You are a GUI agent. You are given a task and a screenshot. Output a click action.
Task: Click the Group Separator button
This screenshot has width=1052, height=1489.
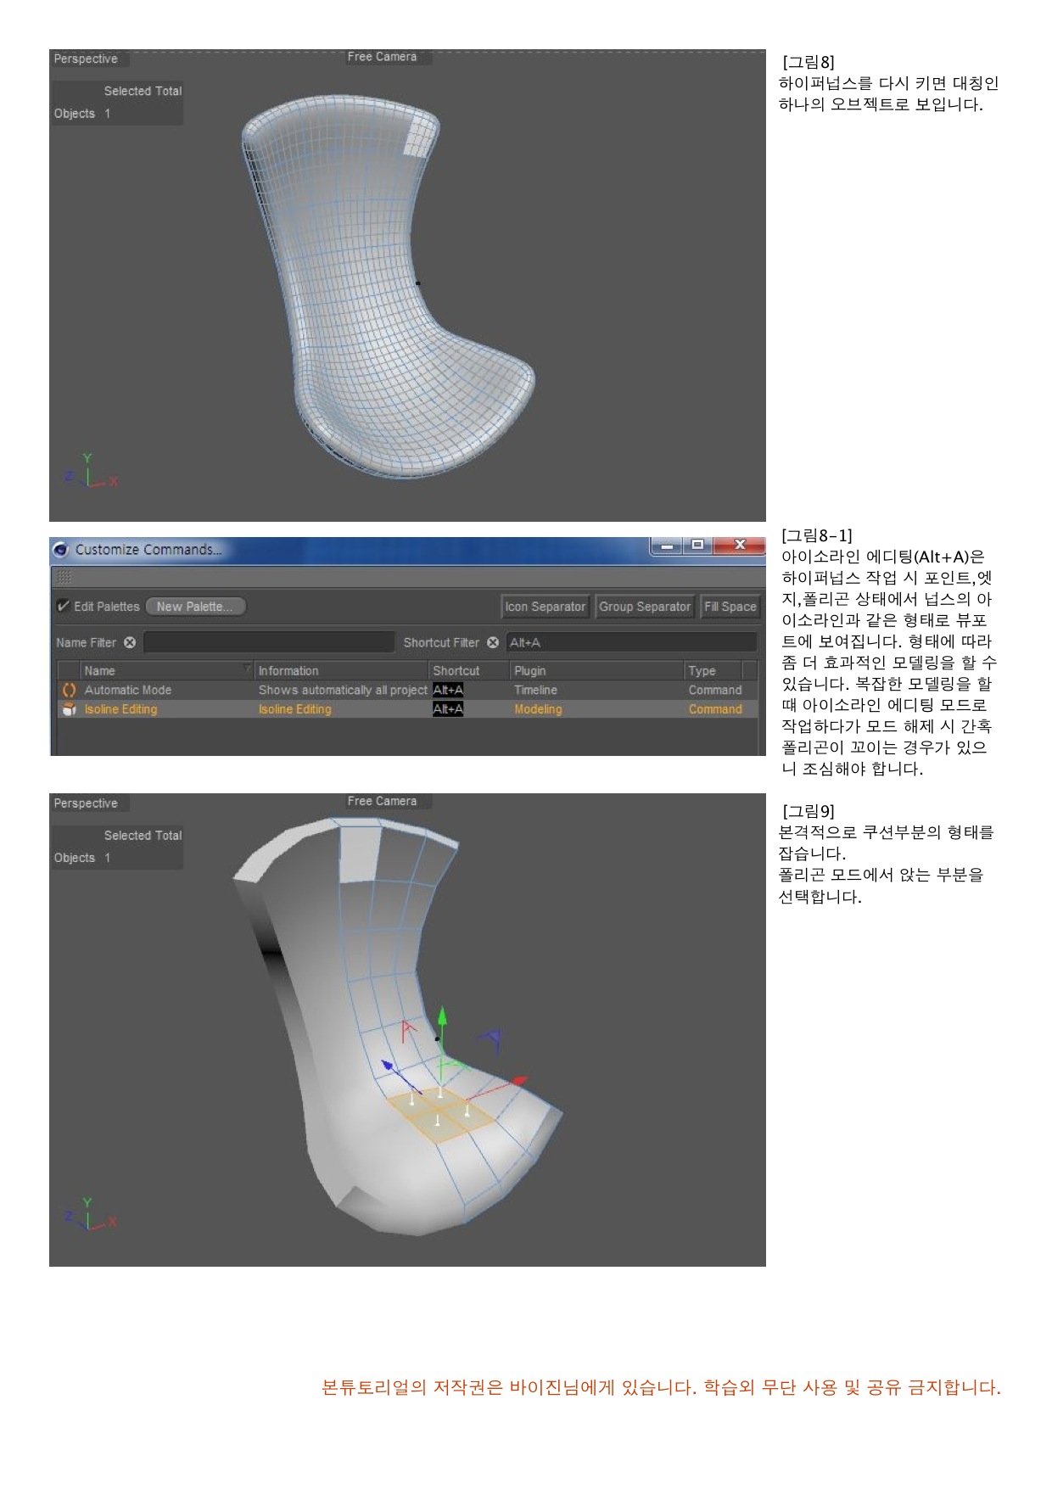[645, 607]
